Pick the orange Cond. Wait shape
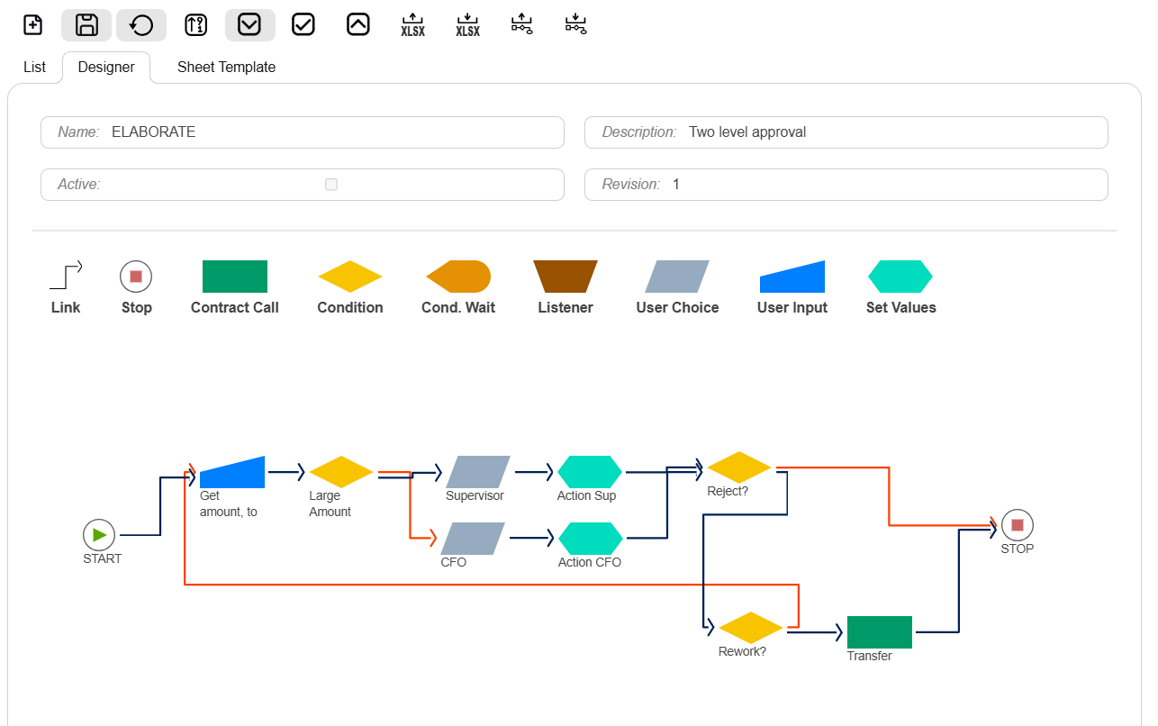1158x726 pixels. [x=458, y=277]
